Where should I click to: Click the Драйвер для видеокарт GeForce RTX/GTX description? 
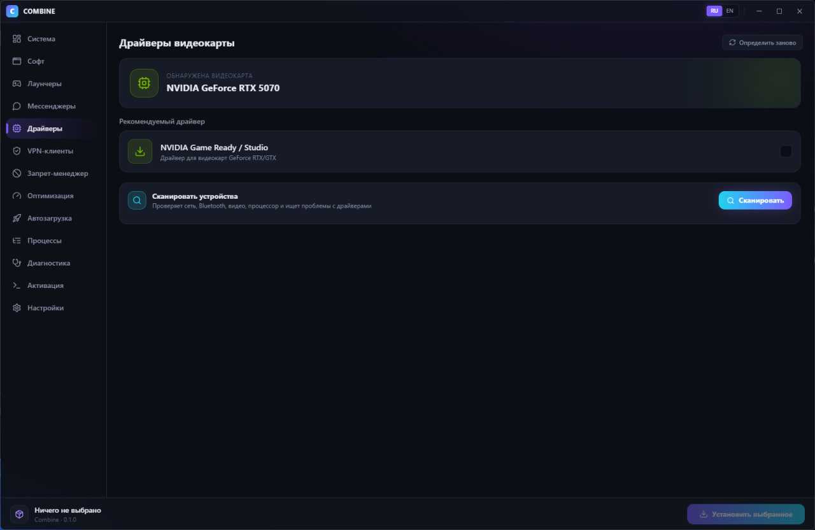(x=218, y=157)
